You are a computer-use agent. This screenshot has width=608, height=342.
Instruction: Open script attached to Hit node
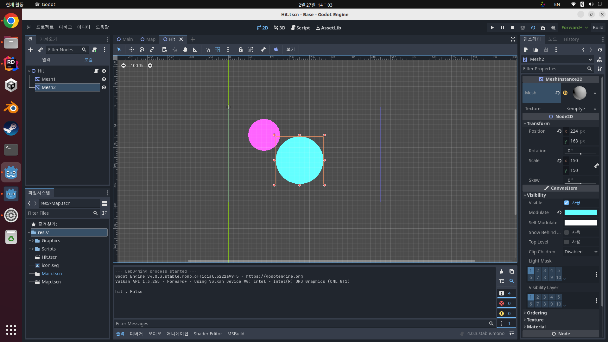coord(96,71)
